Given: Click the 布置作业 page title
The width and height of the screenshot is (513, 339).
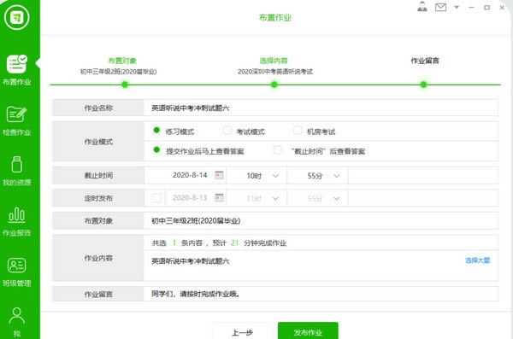Looking at the screenshot, I should 275,18.
